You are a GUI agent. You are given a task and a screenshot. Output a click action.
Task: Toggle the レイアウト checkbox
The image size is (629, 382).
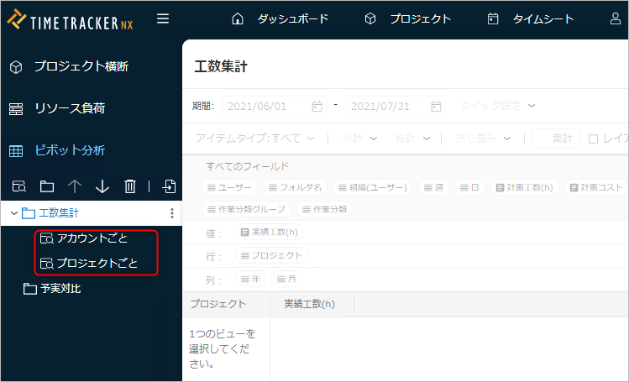pos(594,139)
